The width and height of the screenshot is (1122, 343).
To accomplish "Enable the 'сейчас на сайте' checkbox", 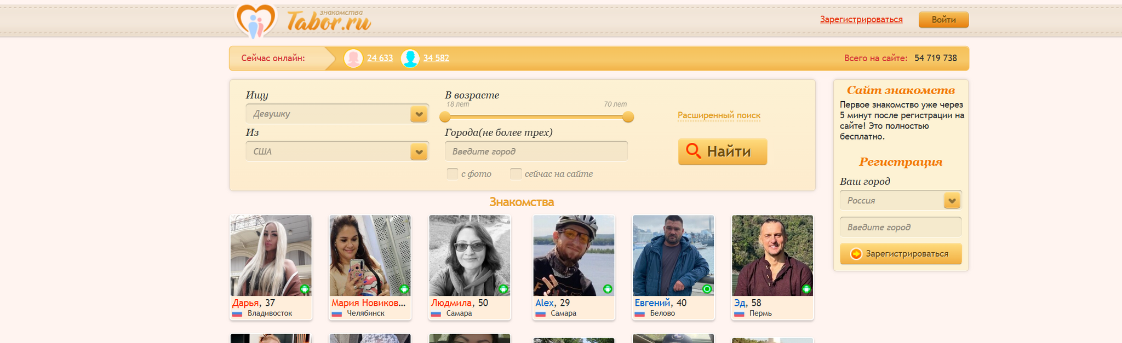I will pyautogui.click(x=516, y=174).
